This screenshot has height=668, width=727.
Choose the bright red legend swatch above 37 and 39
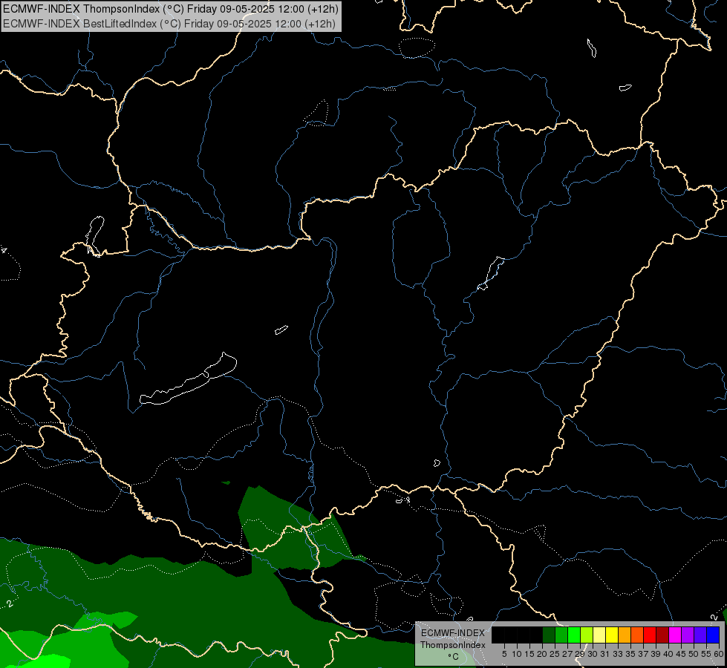650,635
